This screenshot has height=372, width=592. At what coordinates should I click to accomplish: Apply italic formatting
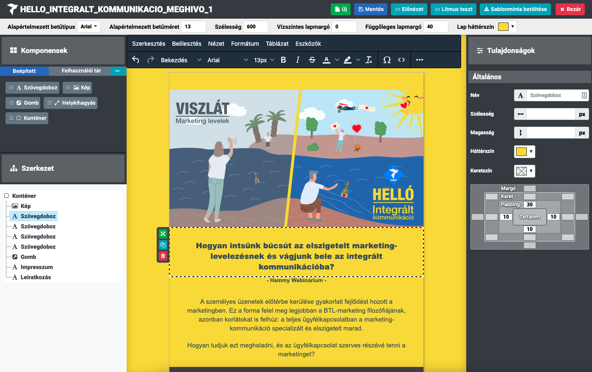(298, 60)
